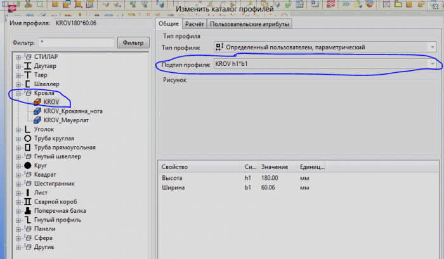Click the Значение column header
Image resolution: width=444 pixels, height=259 pixels.
(x=278, y=167)
